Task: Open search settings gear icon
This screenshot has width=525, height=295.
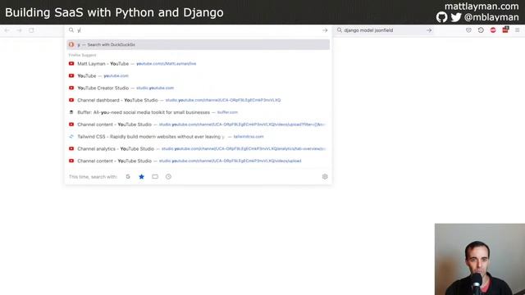Action: coord(325,177)
